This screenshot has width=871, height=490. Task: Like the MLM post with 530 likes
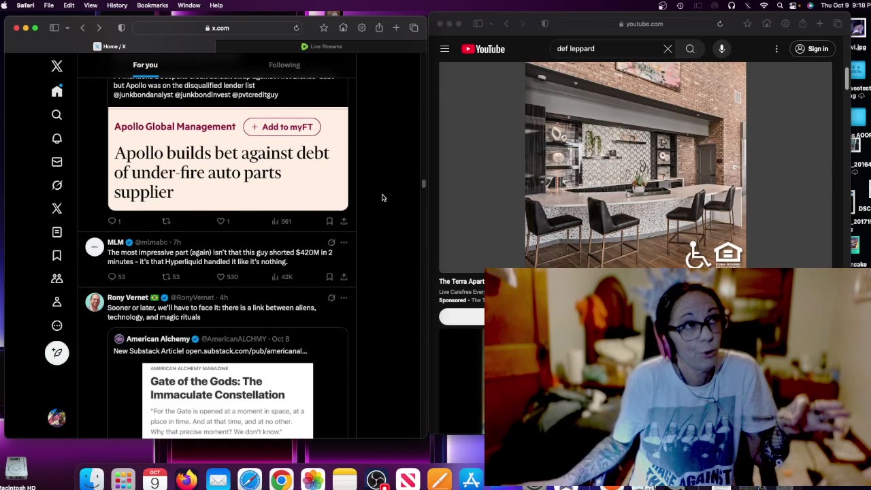tap(220, 277)
